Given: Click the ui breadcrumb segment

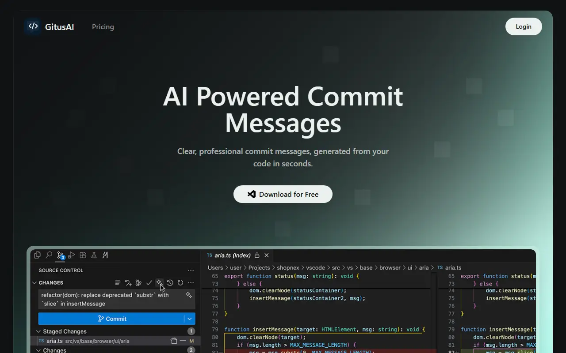Looking at the screenshot, I should coord(410,268).
